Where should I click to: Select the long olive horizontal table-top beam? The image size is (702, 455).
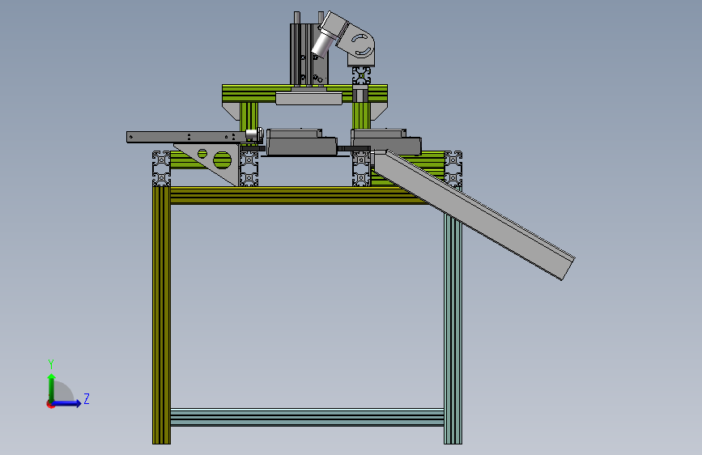click(298, 195)
